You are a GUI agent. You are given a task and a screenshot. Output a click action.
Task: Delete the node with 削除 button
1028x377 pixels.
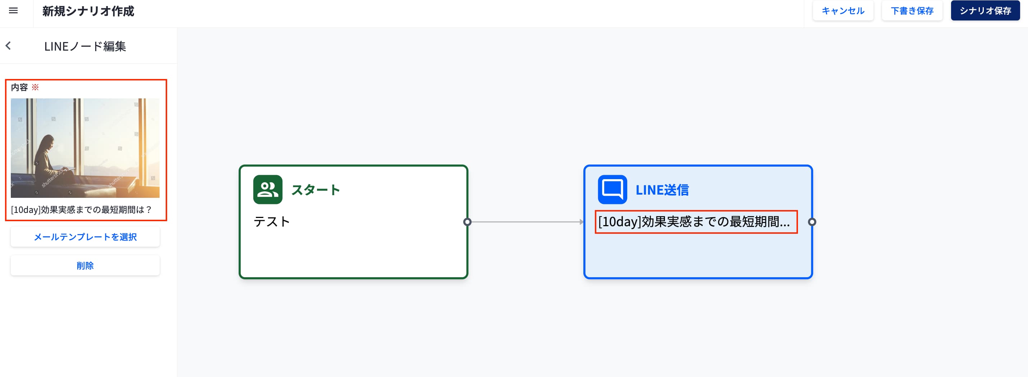pos(85,266)
